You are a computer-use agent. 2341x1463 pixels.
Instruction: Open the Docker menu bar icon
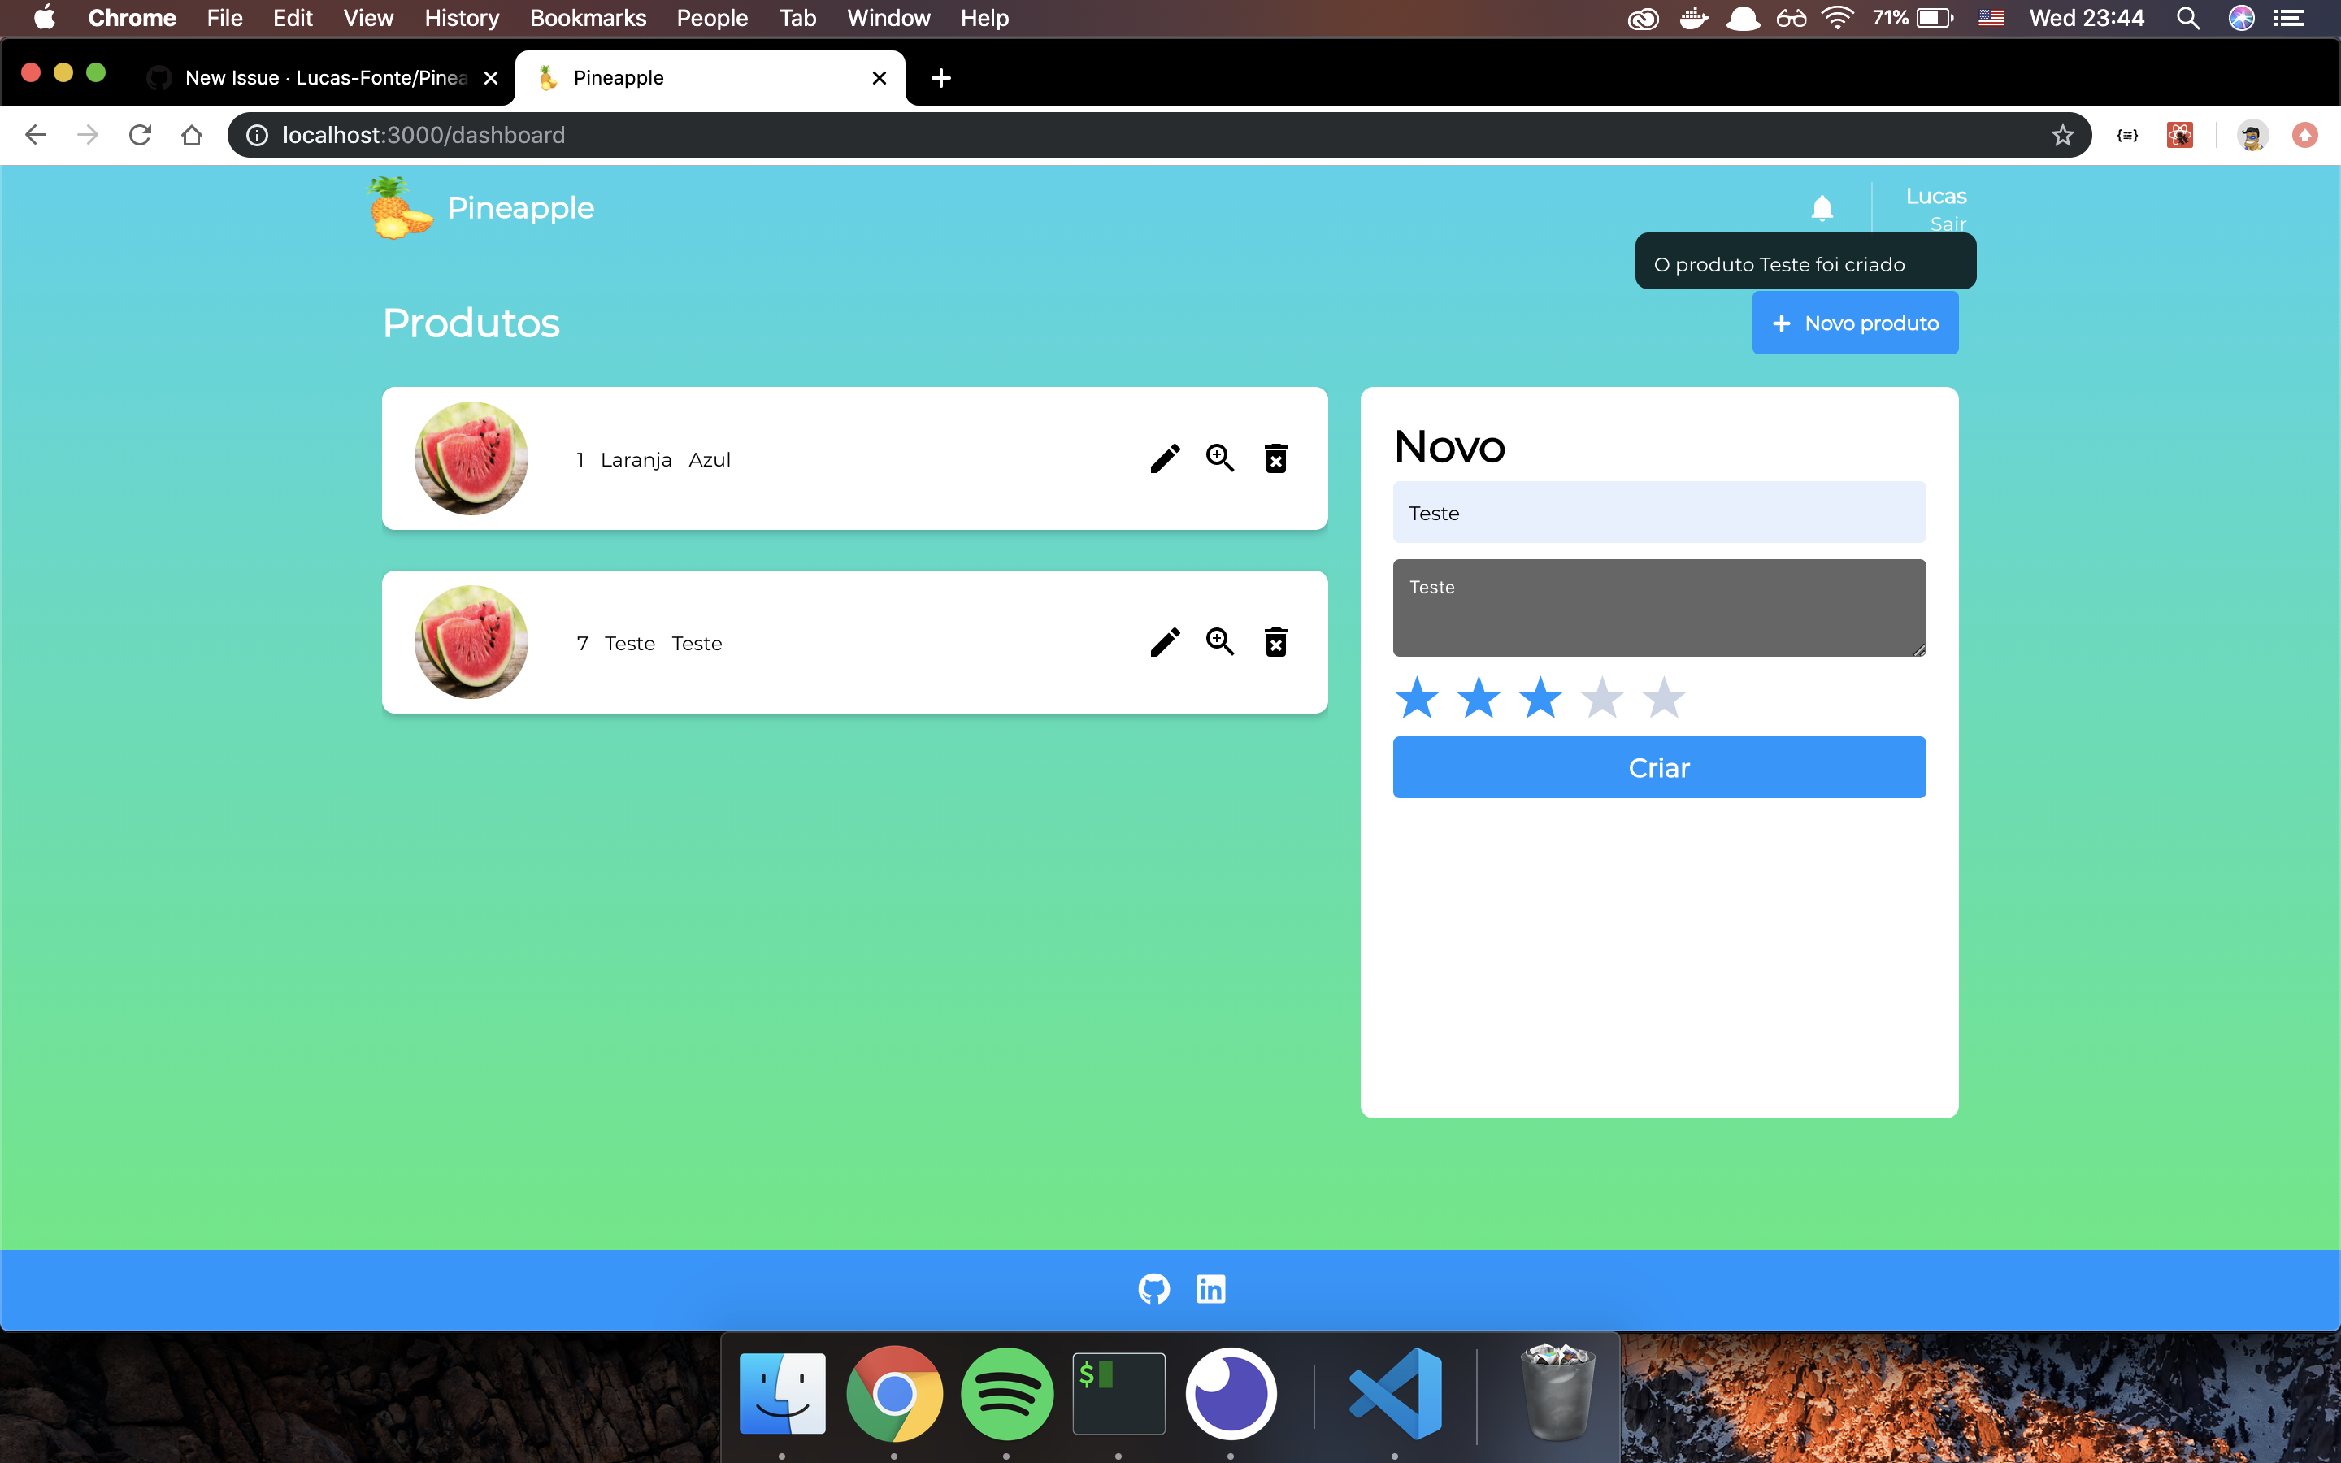point(1694,19)
